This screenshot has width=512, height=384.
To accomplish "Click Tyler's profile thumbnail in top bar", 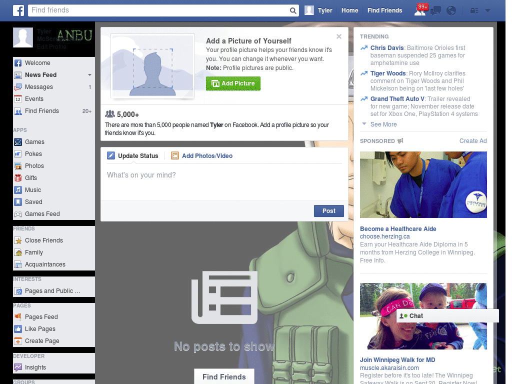I will point(309,10).
